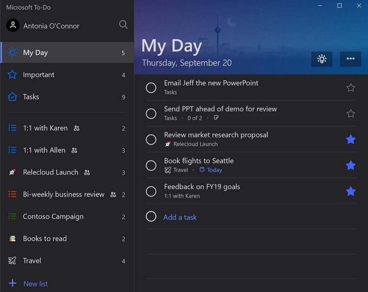Viewport: 368px width, 292px height.
Task: Star the Send PPT ahead of demo task
Action: pyautogui.click(x=350, y=114)
